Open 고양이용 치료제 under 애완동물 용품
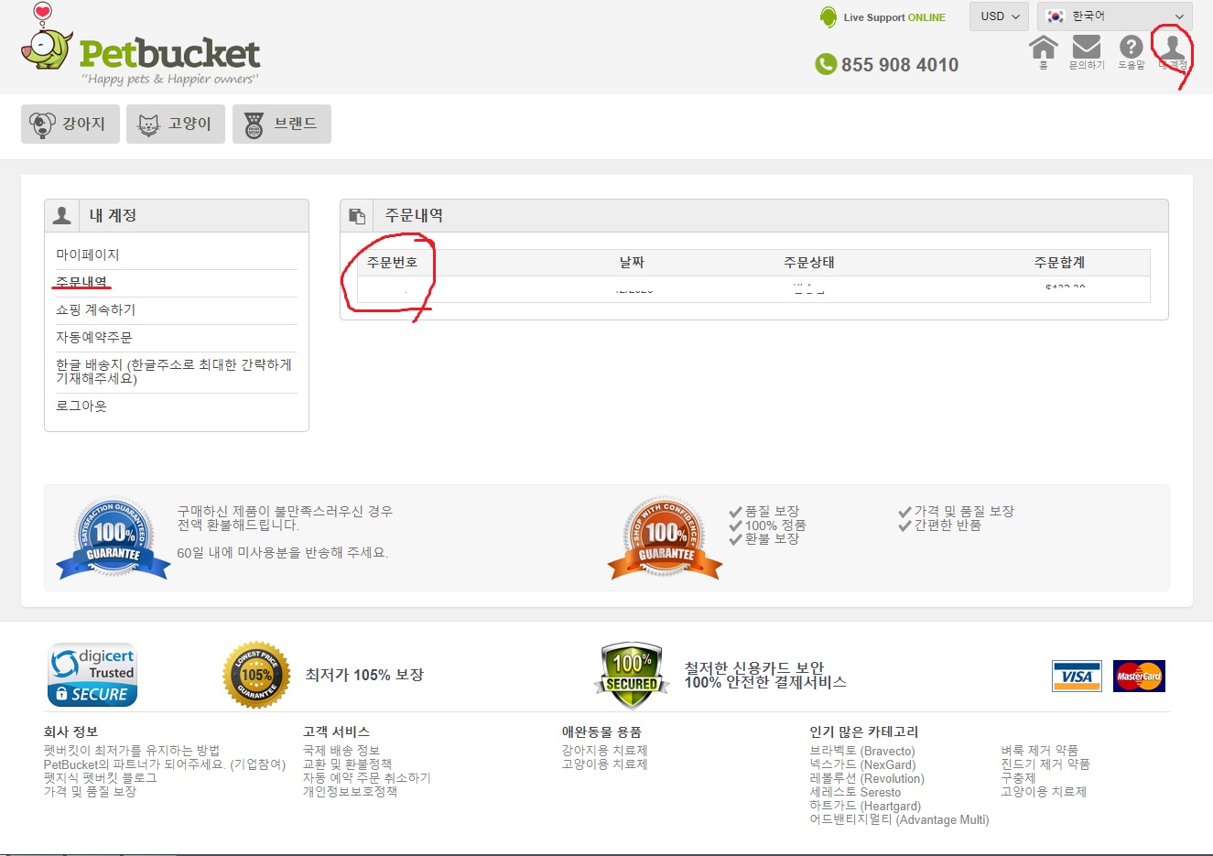The image size is (1213, 856). (605, 764)
